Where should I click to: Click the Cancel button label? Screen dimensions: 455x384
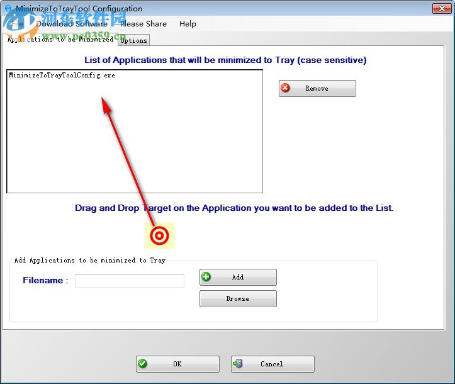(272, 364)
